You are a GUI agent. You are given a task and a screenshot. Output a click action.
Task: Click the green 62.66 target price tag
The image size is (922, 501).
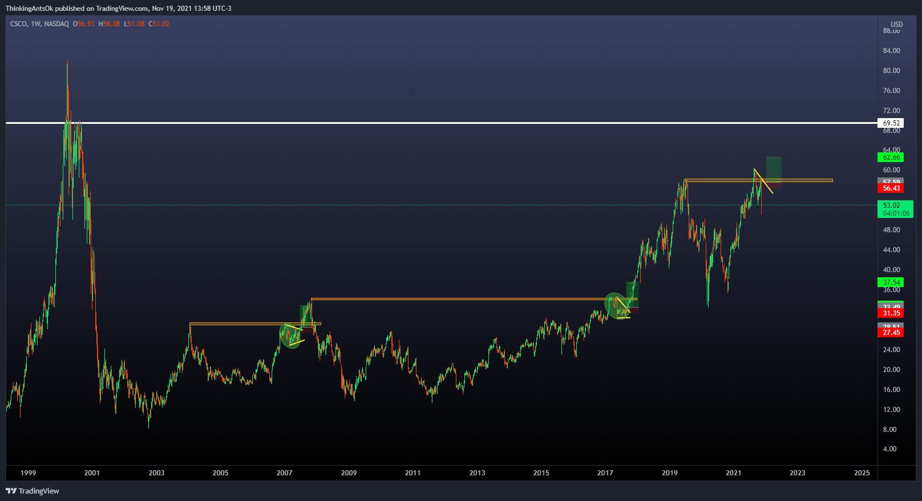(x=891, y=157)
